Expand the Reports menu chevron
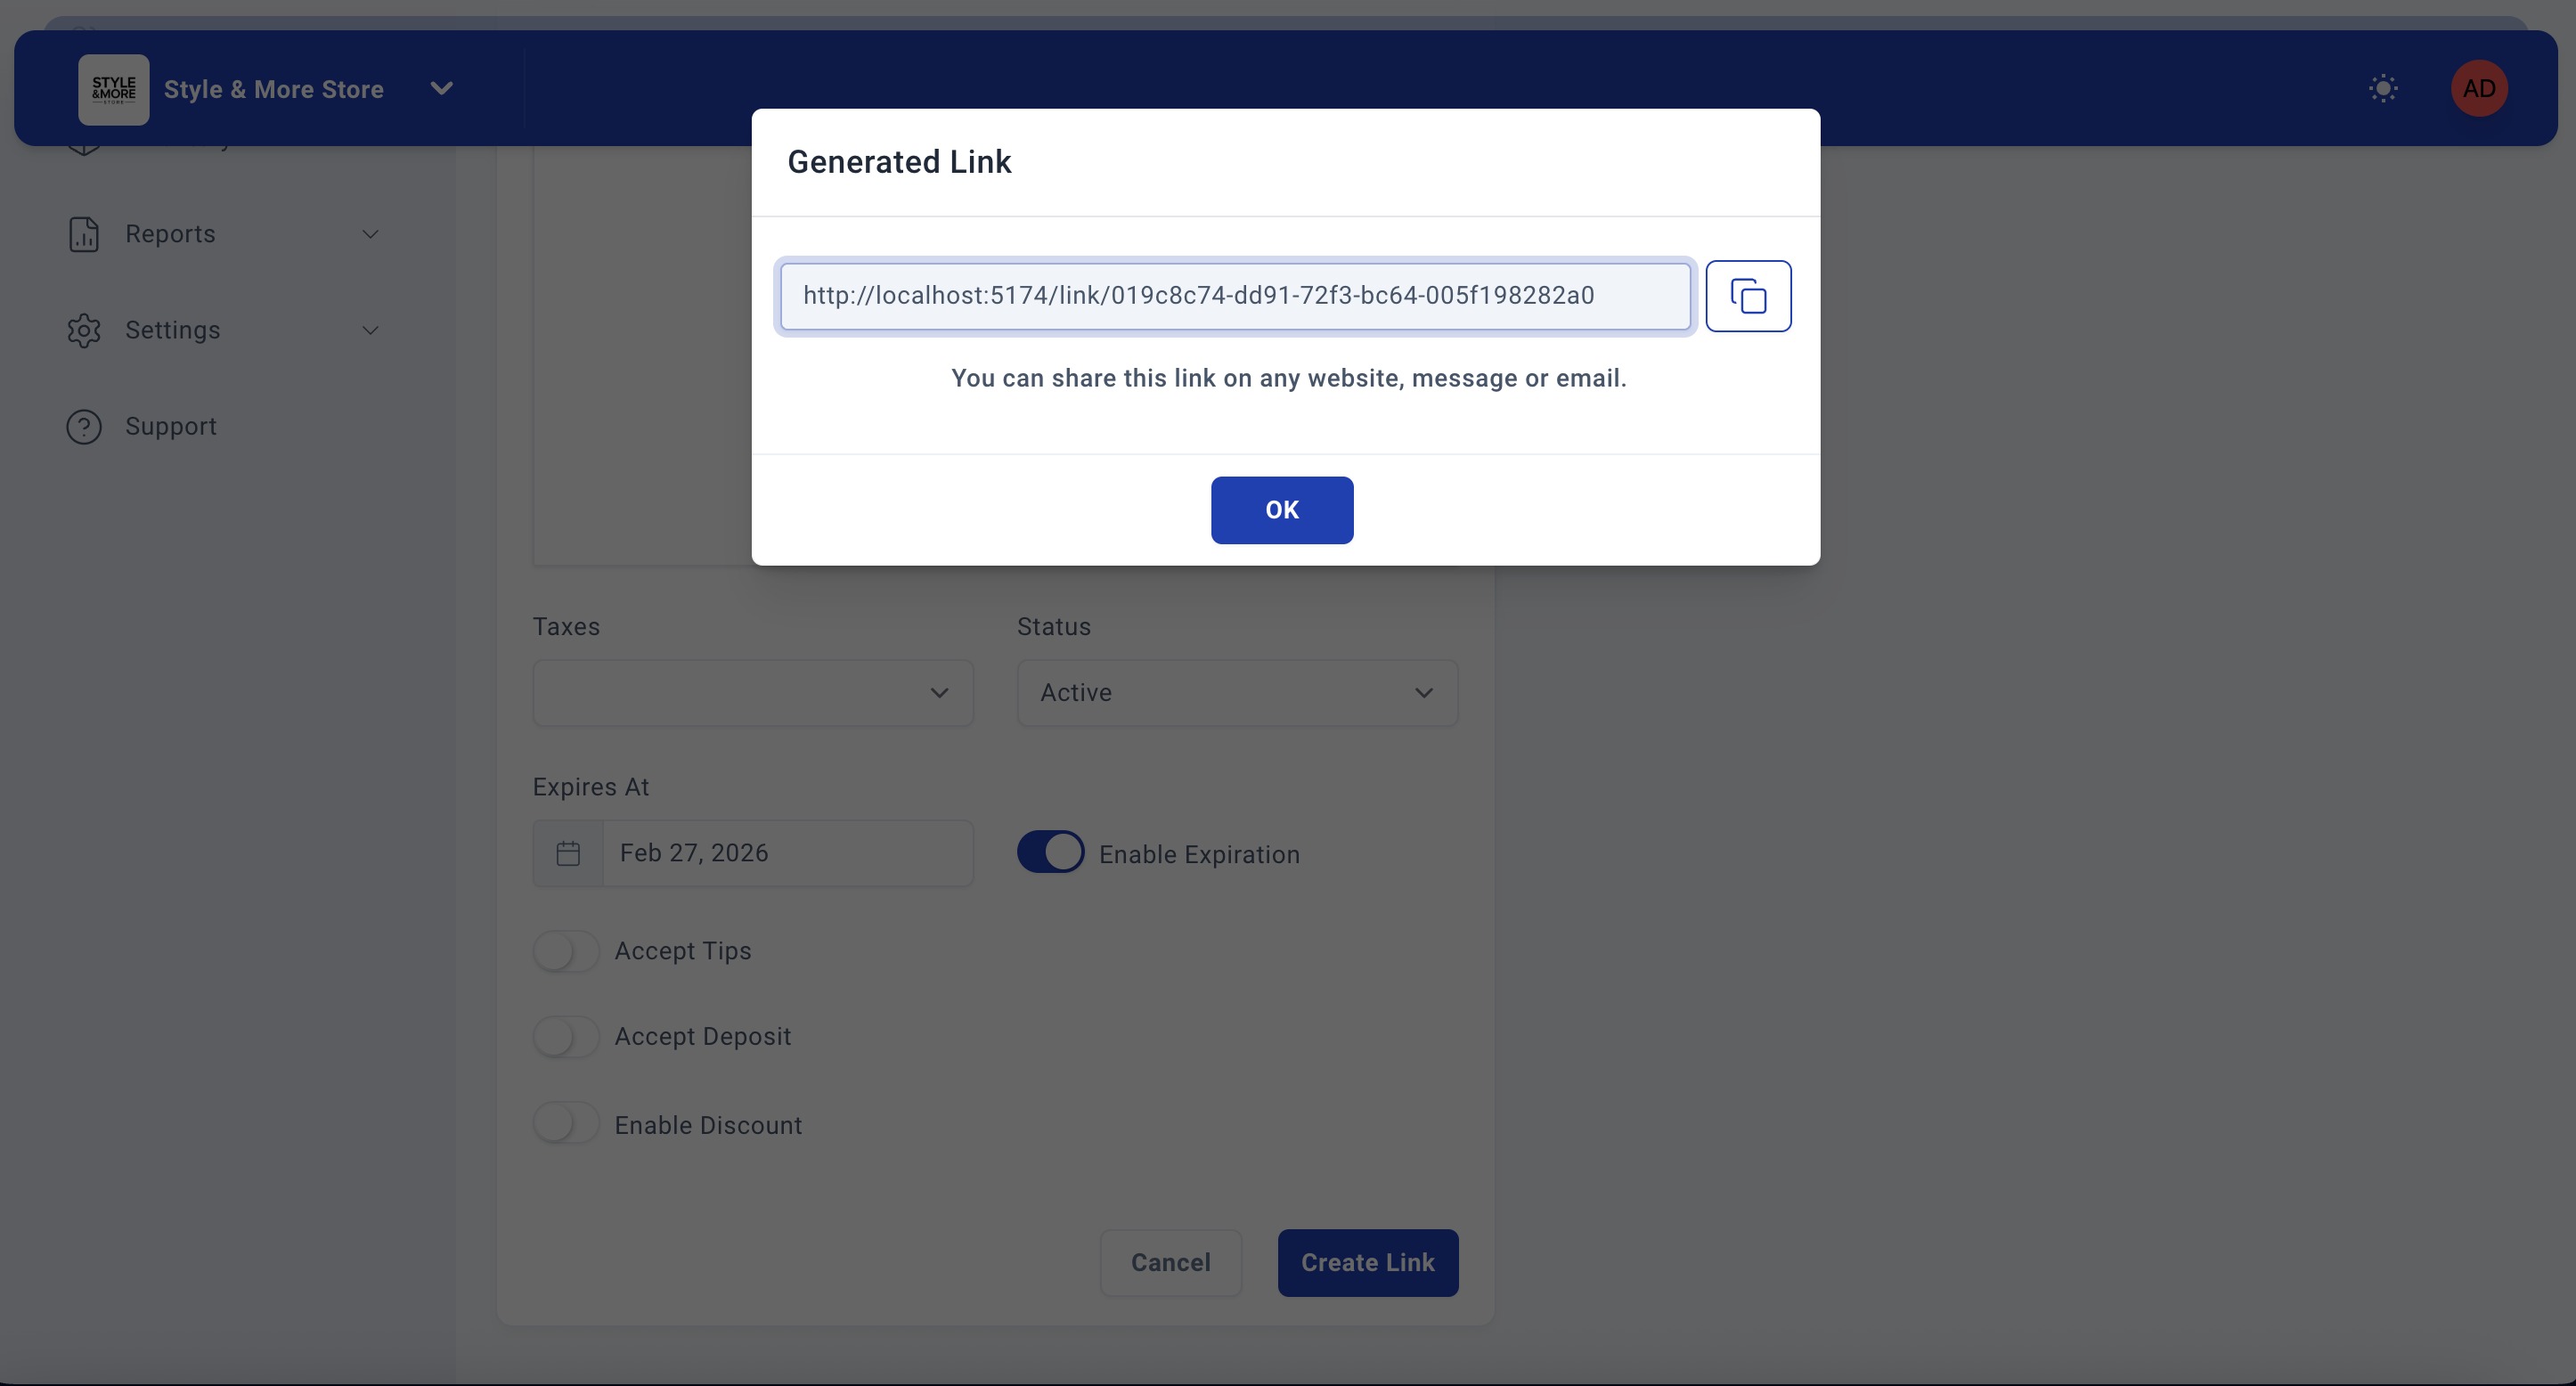Viewport: 2576px width, 1386px height. click(370, 234)
